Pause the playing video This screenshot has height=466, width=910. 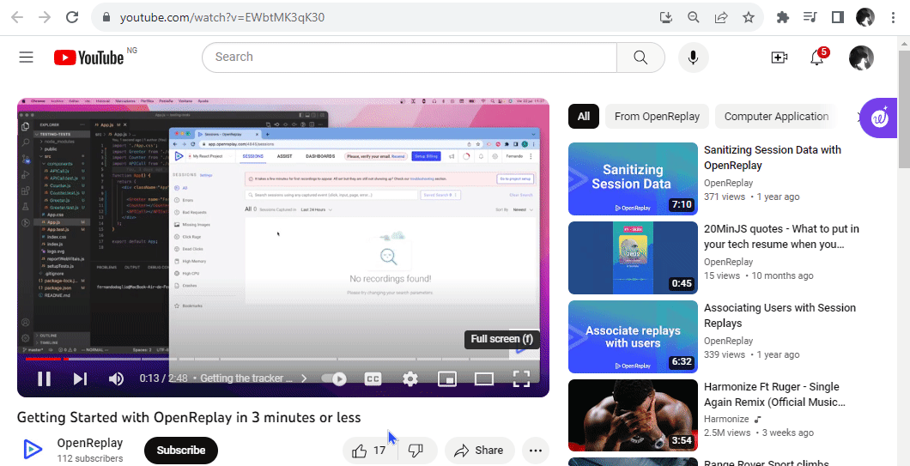click(44, 379)
